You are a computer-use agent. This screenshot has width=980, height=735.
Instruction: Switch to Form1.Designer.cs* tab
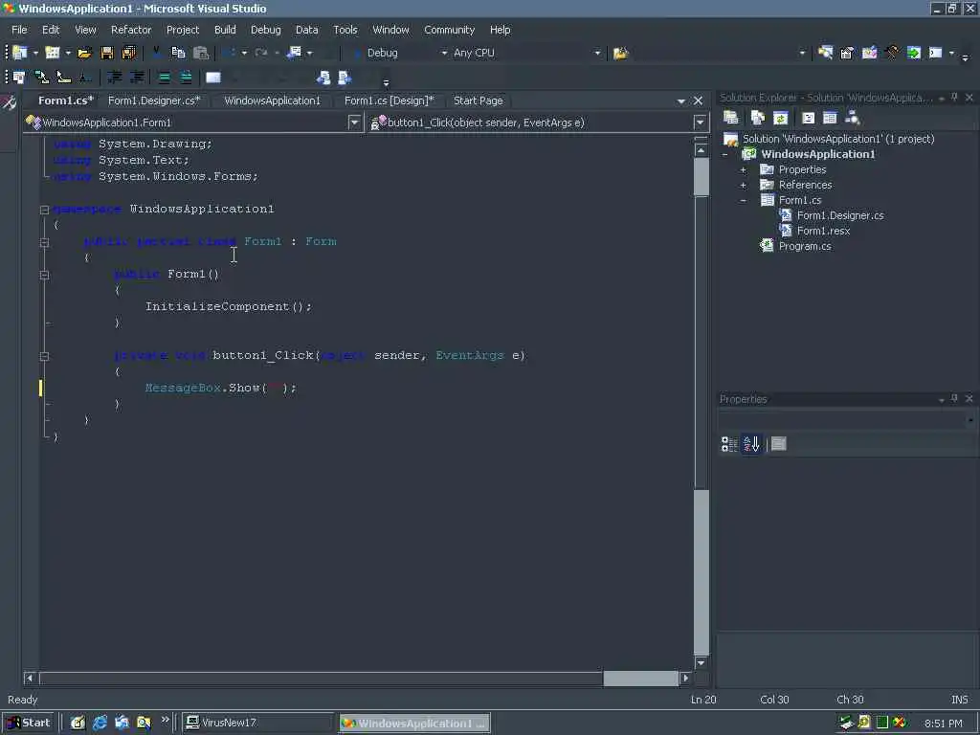(x=154, y=100)
